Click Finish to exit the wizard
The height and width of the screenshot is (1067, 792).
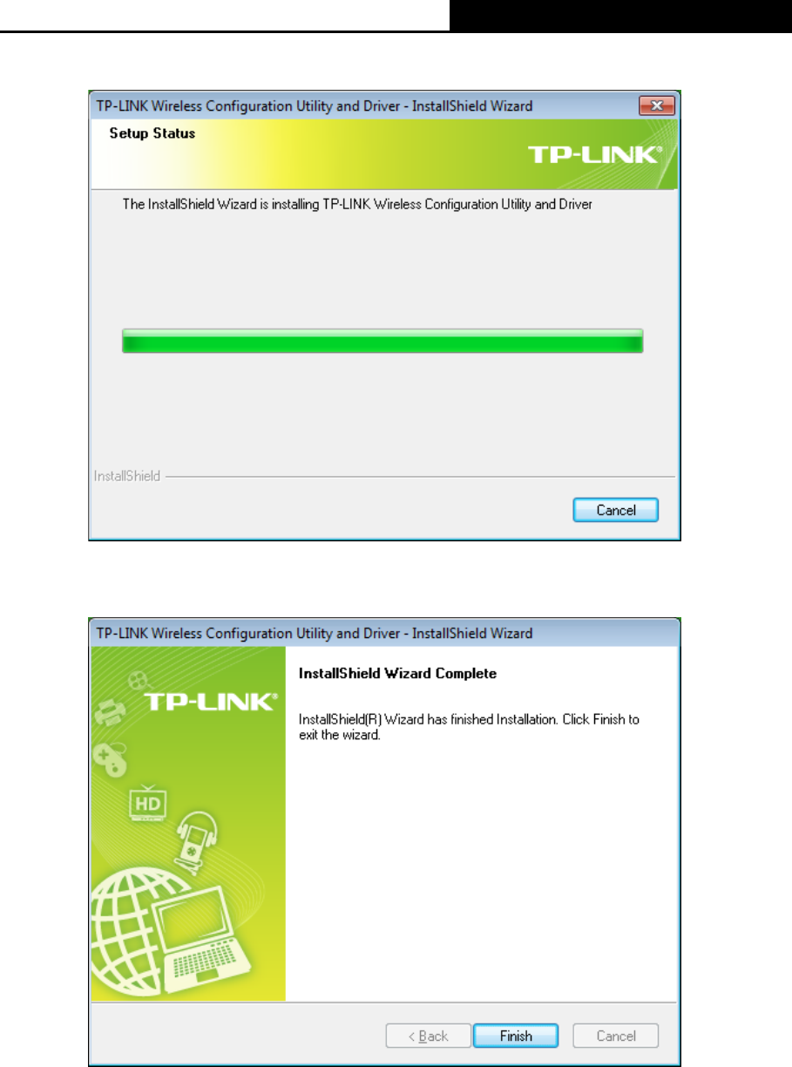click(x=516, y=1036)
